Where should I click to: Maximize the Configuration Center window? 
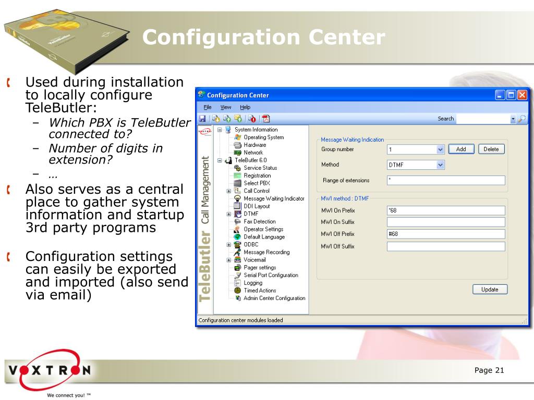pyautogui.click(x=511, y=95)
